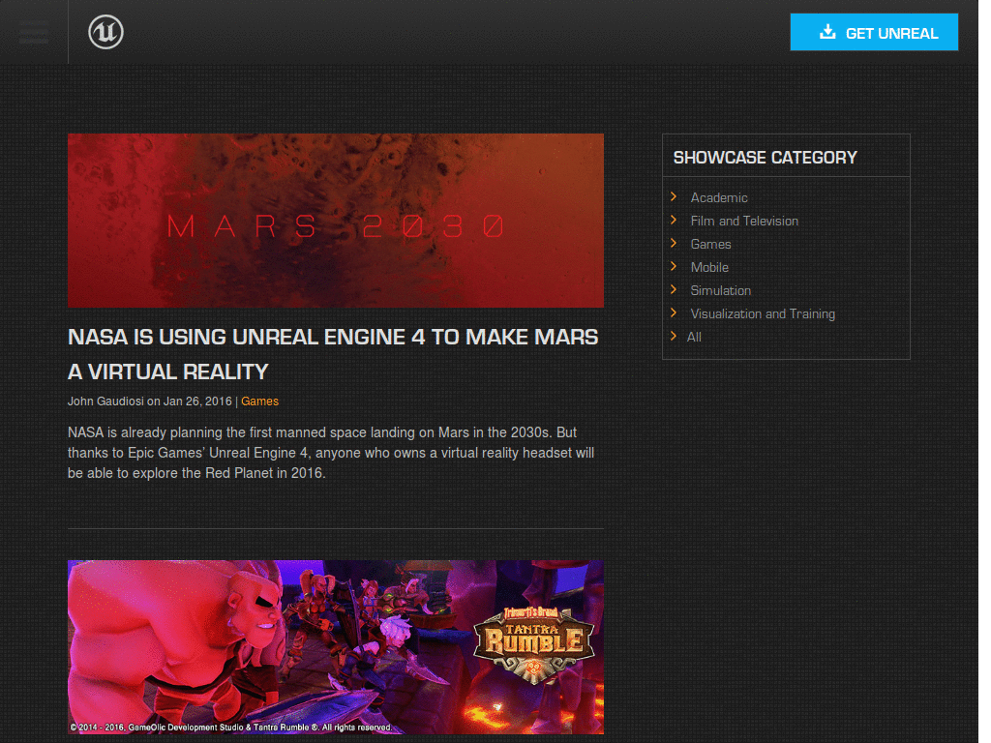Open the hamburger menu in the header
This screenshot has width=991, height=743.
(x=34, y=32)
